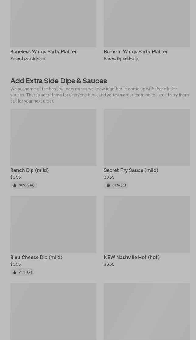Screen dimensions: 196x340
Task: Click thumbs-up icon under Secret Fry Sauce
Action: [108, 185]
